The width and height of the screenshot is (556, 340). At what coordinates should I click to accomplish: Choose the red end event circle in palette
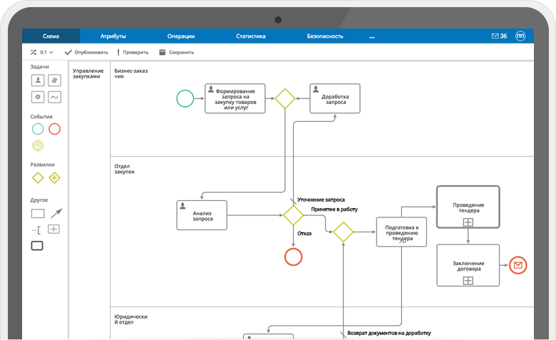click(x=54, y=129)
